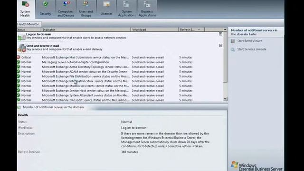Click the indicator list vertical scrollbar thumb
Screen dimensions: 304x171
point(225,57)
